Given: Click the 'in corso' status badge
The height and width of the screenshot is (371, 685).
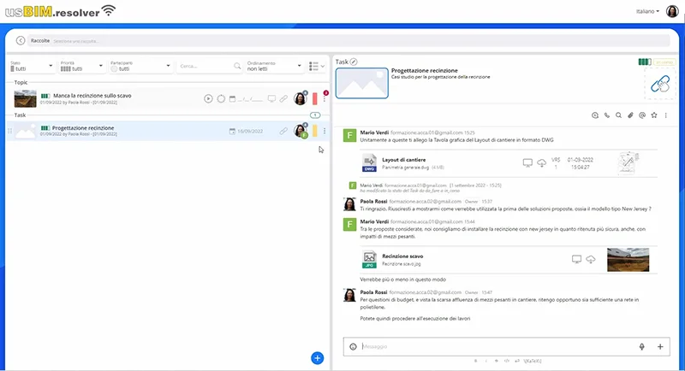Looking at the screenshot, I should point(664,62).
